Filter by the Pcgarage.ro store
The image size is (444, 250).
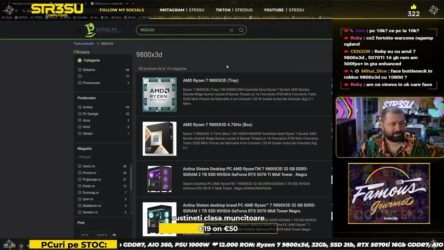point(80,180)
